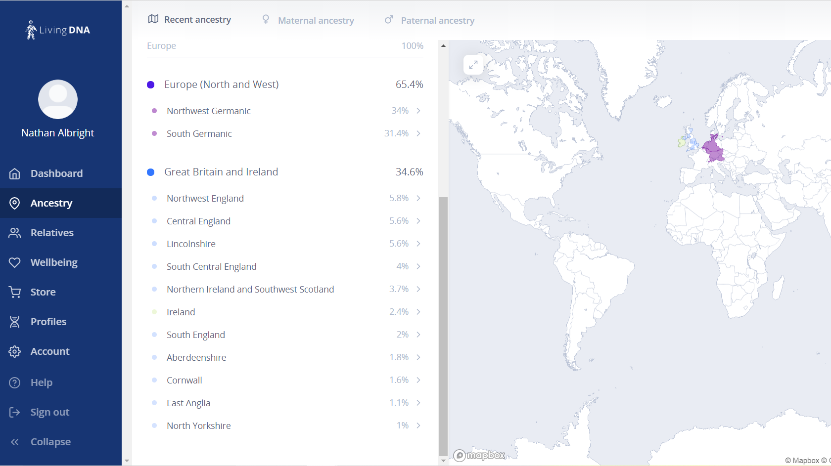831x466 pixels.
Task: Collapse the left sidebar
Action: pyautogui.click(x=15, y=442)
